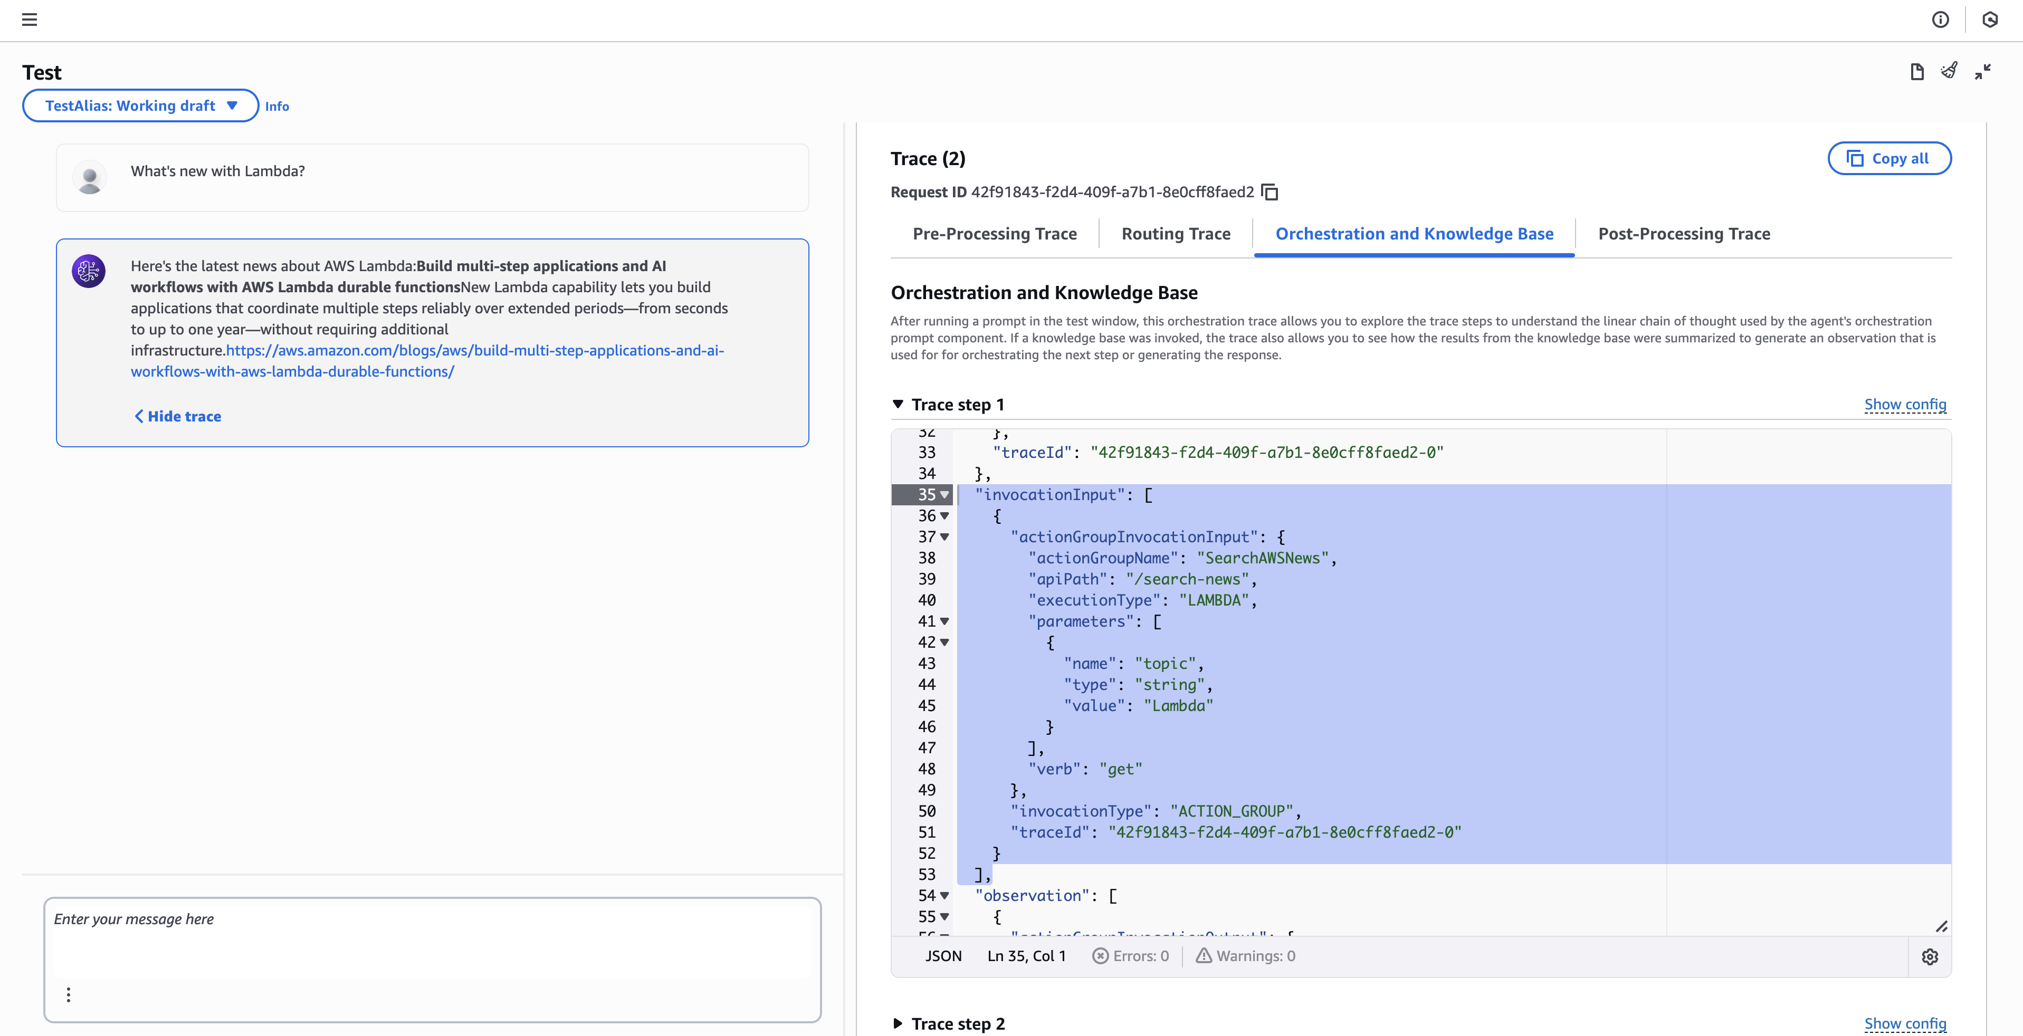Image resolution: width=2023 pixels, height=1036 pixels.
Task: Switch to the Pre-Processing Trace tab
Action: (994, 234)
